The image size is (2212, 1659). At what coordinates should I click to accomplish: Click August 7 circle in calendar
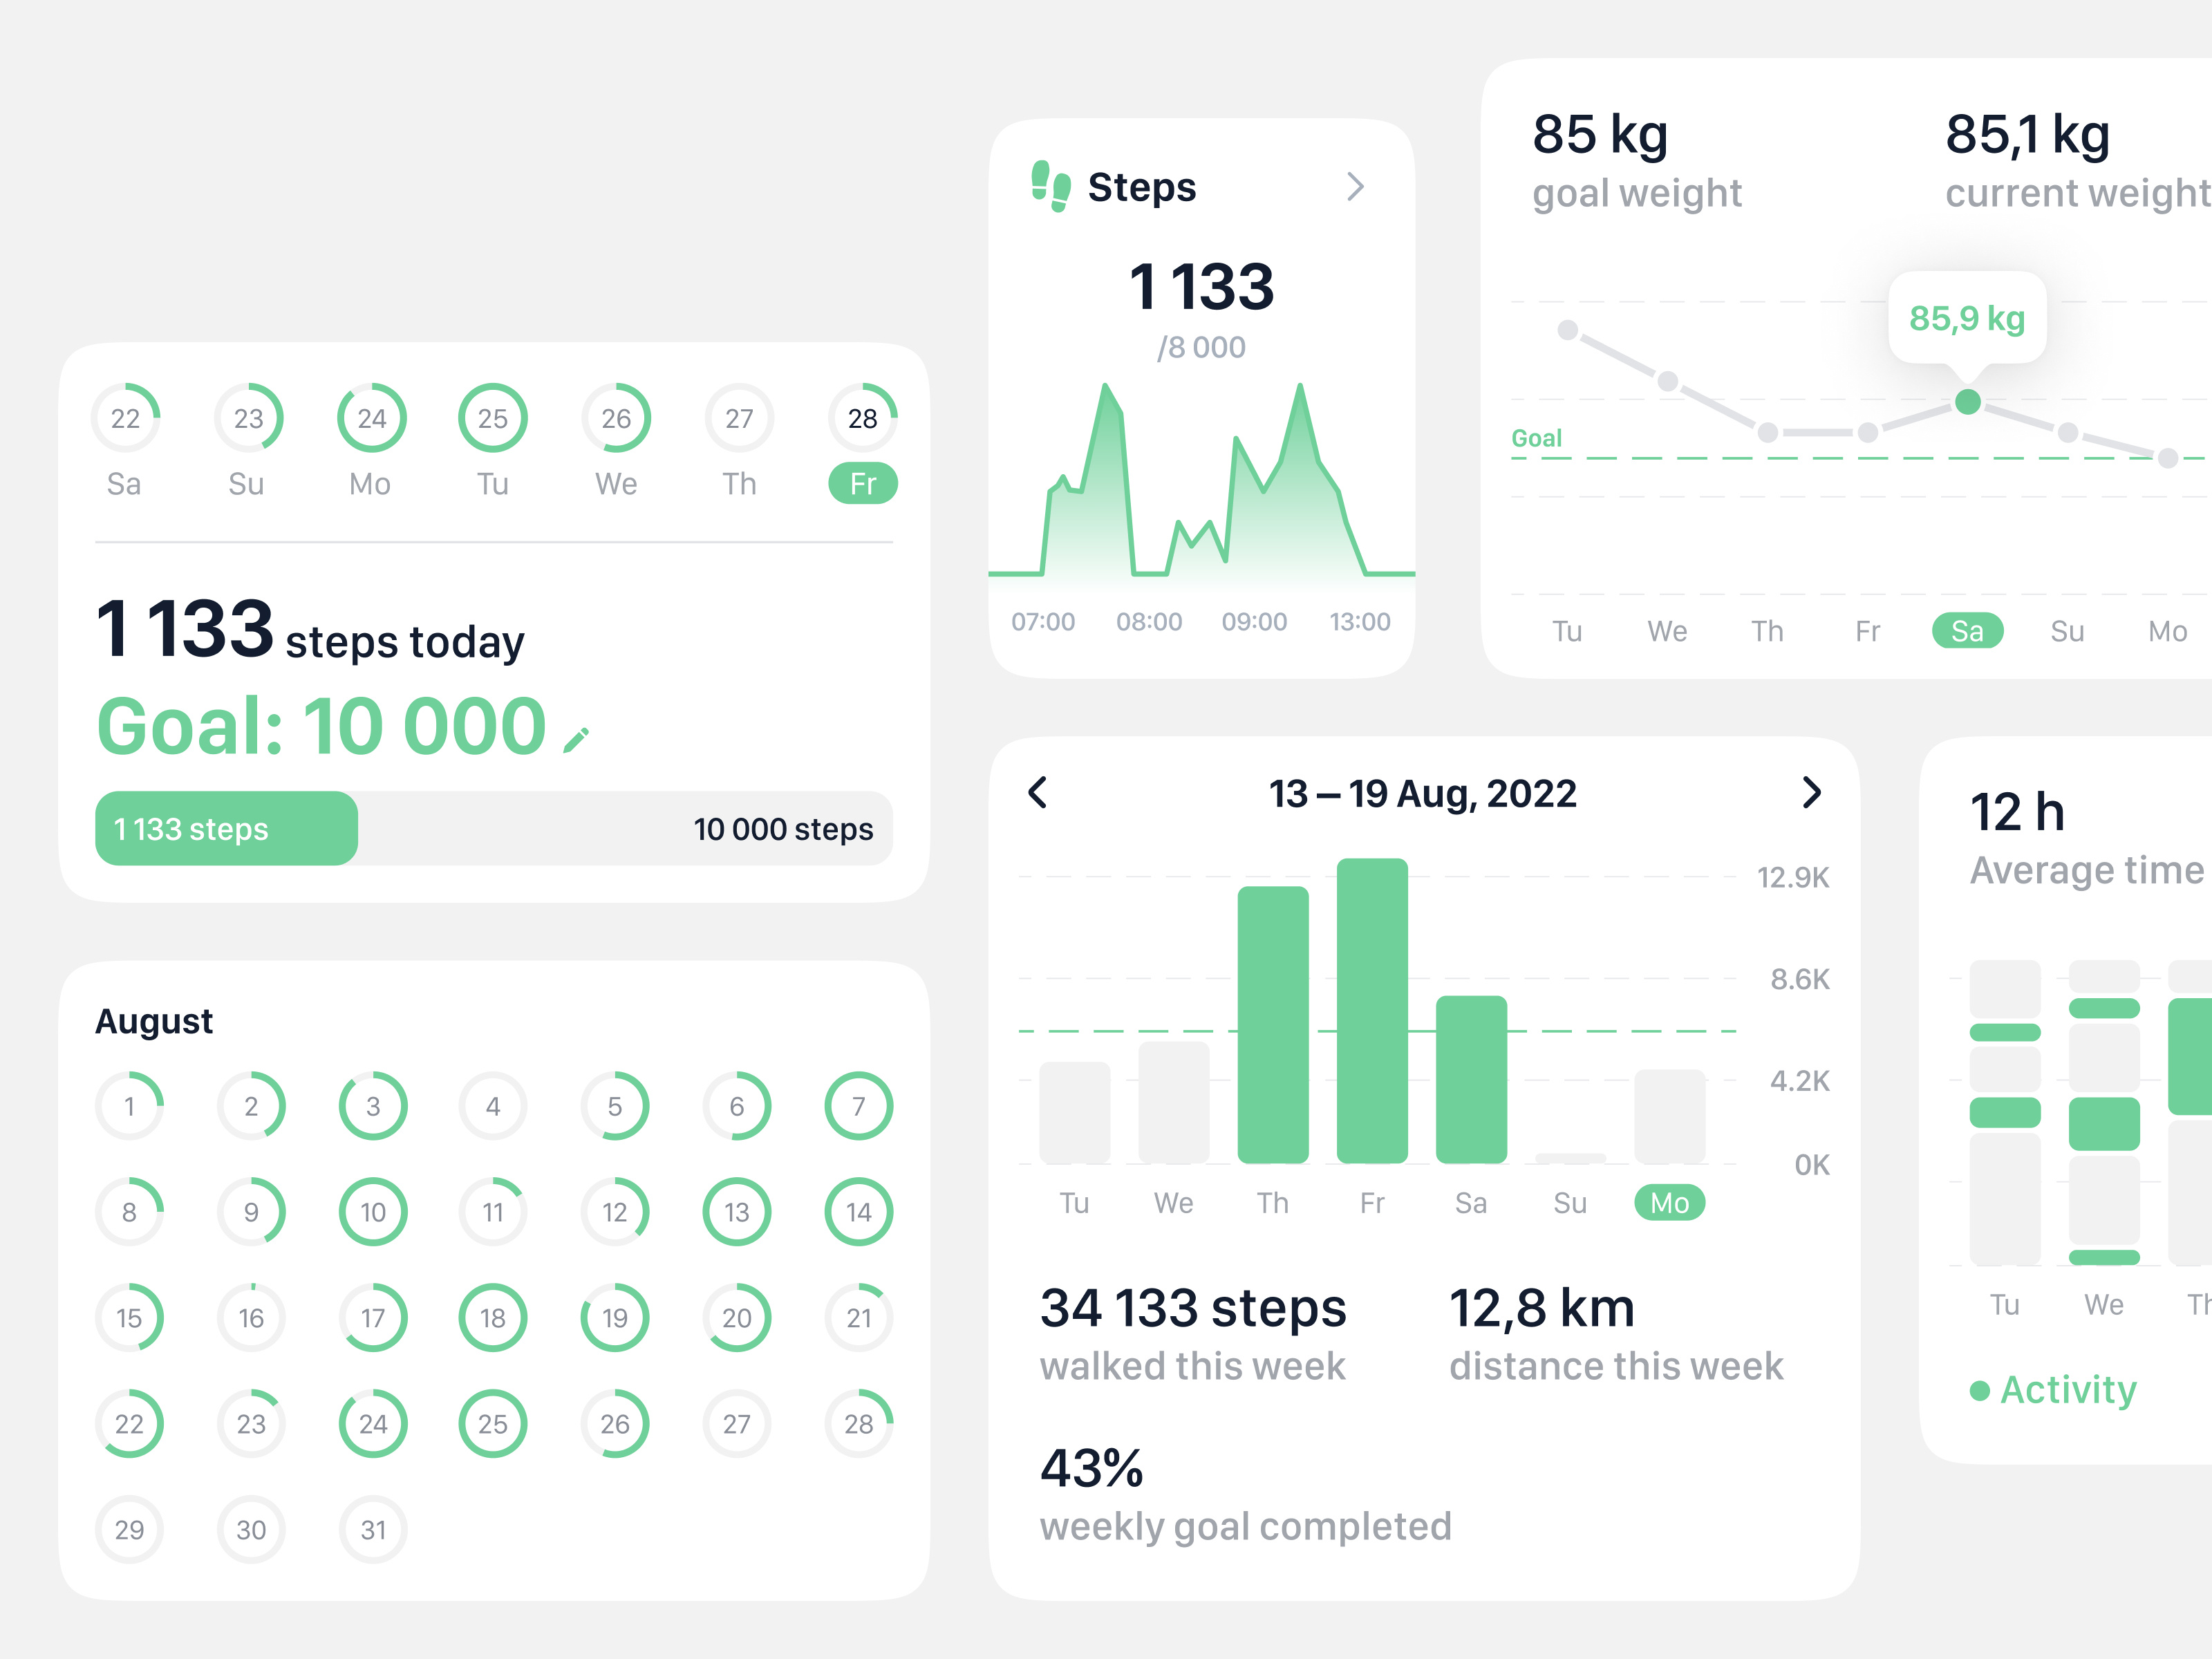[858, 1106]
